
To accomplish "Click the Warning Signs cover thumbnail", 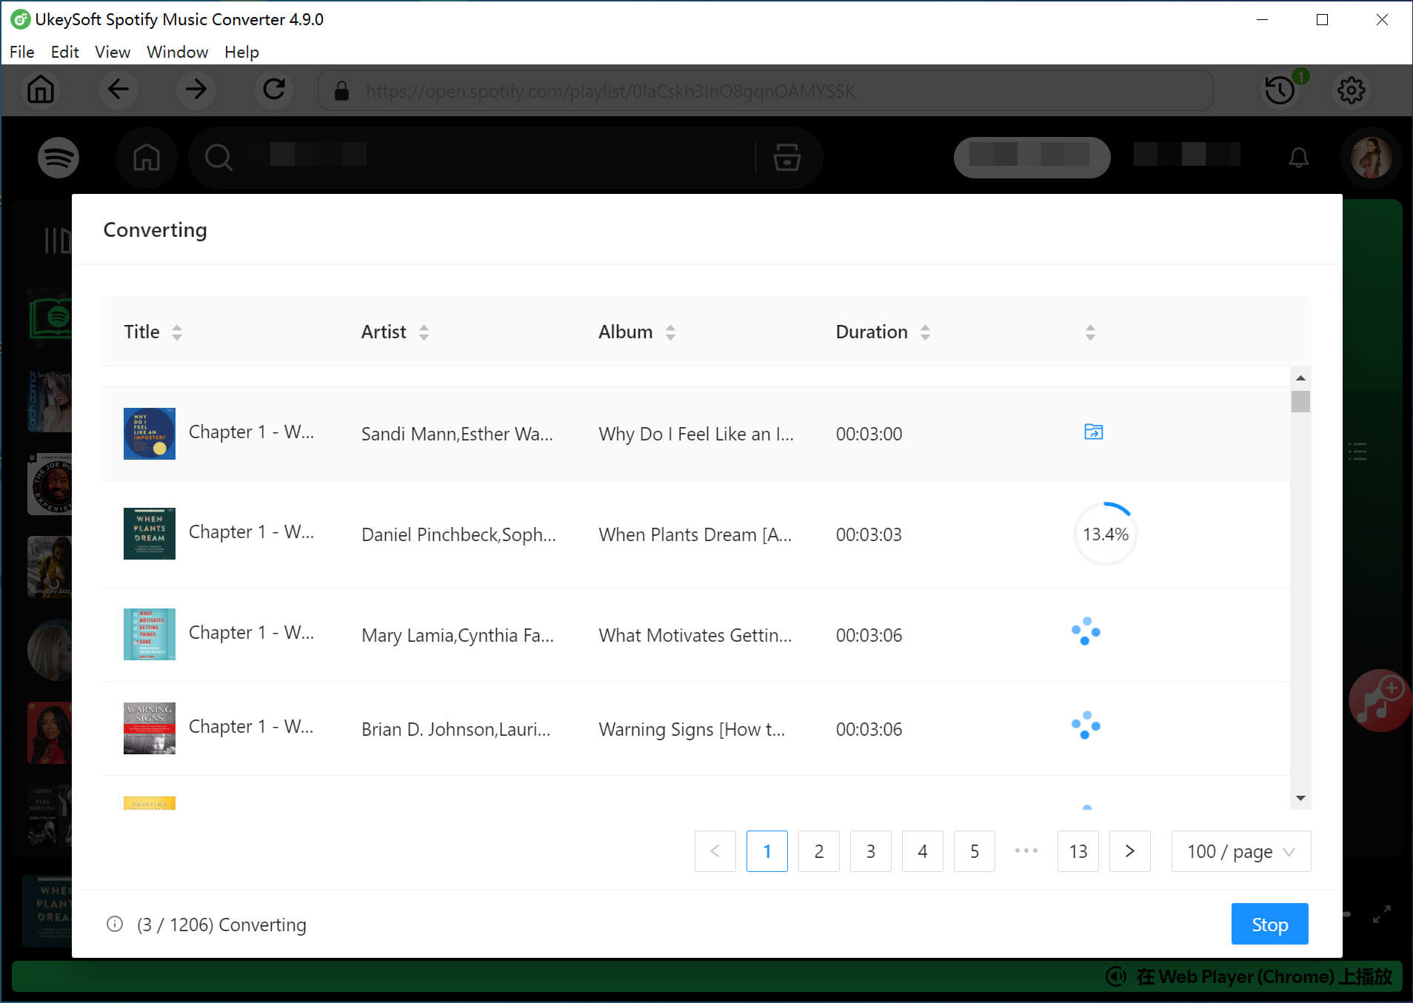I will pos(150,728).
